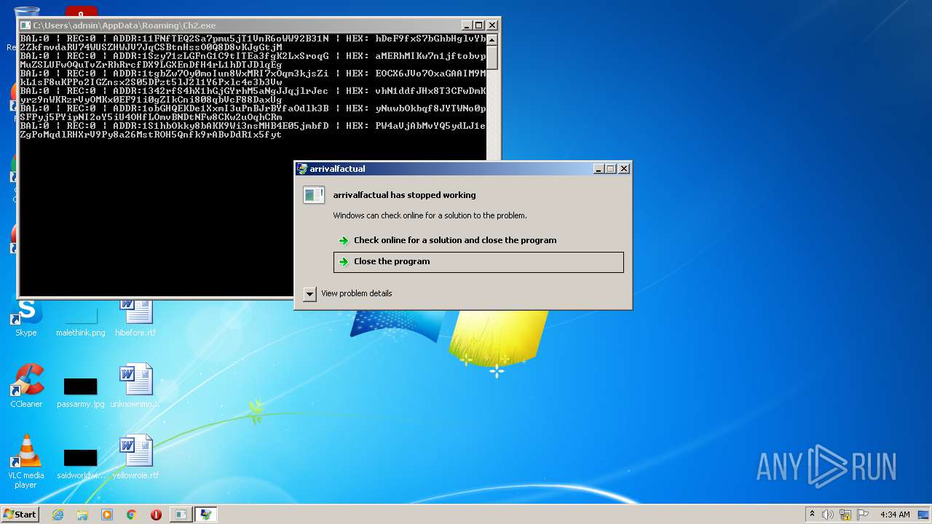The height and width of the screenshot is (524, 932).
Task: Click the Ch2.exe console title bar icon
Action: click(25, 25)
